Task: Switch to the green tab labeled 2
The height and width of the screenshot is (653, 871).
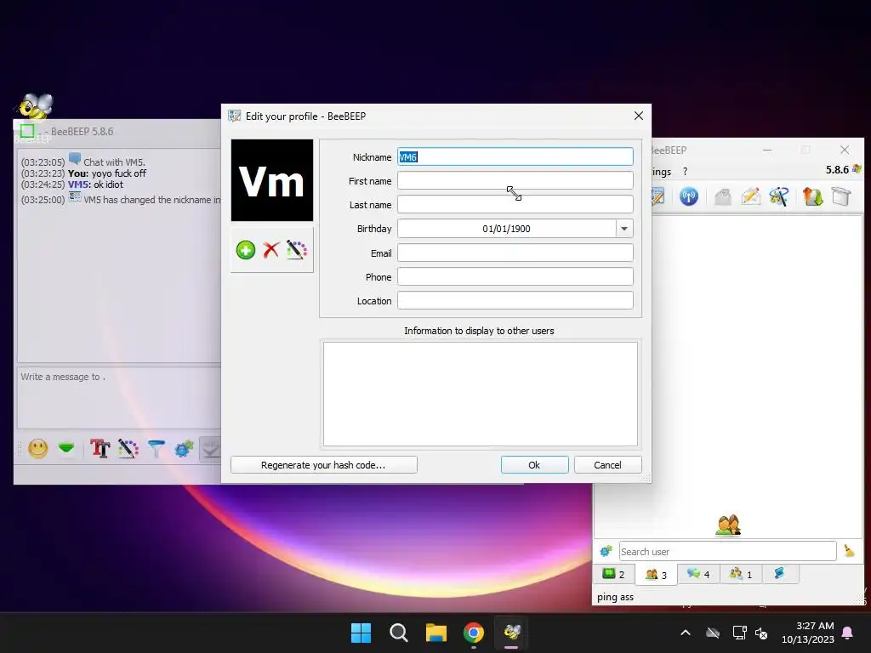Action: pos(614,574)
